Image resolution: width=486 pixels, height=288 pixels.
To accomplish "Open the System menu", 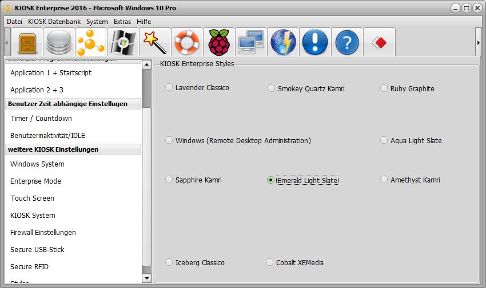I will 97,22.
